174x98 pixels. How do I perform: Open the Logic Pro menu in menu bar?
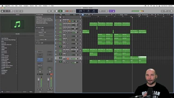(7, 6)
